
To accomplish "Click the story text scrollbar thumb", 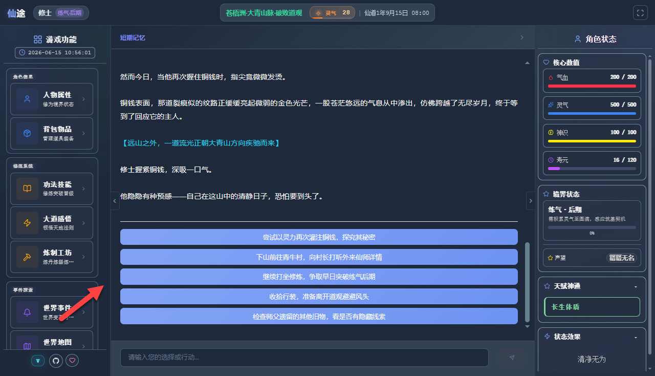I will pyautogui.click(x=527, y=282).
